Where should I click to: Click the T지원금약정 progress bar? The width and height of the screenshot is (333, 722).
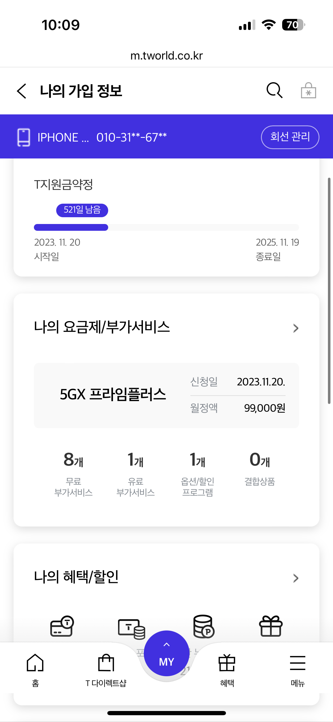pyautogui.click(x=166, y=227)
